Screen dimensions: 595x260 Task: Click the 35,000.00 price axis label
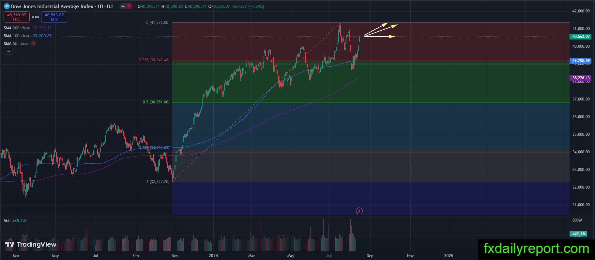[x=581, y=134]
